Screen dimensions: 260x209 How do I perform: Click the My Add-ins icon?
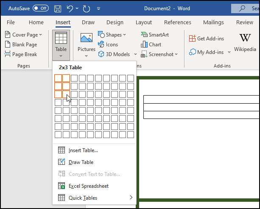193,52
